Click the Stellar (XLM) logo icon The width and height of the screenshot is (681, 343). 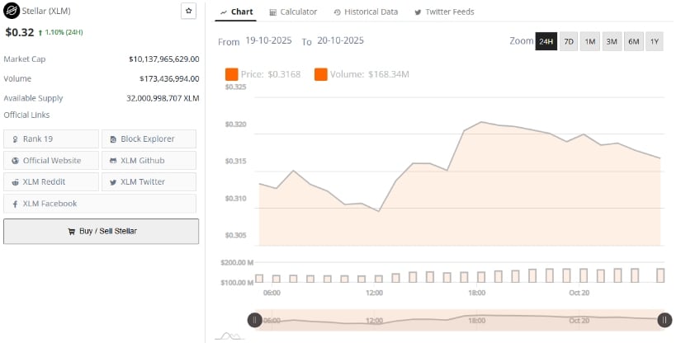pyautogui.click(x=12, y=12)
